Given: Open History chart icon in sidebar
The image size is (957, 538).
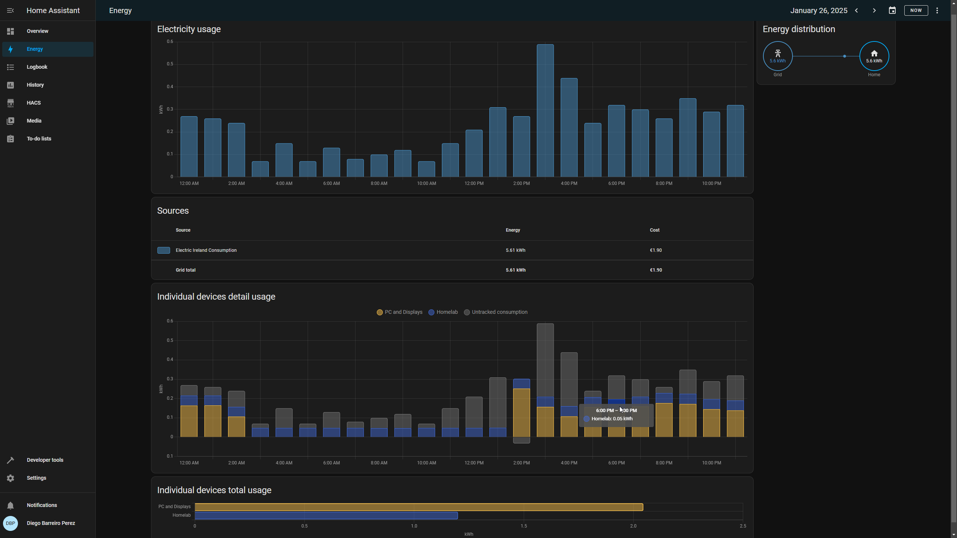Looking at the screenshot, I should [x=10, y=85].
